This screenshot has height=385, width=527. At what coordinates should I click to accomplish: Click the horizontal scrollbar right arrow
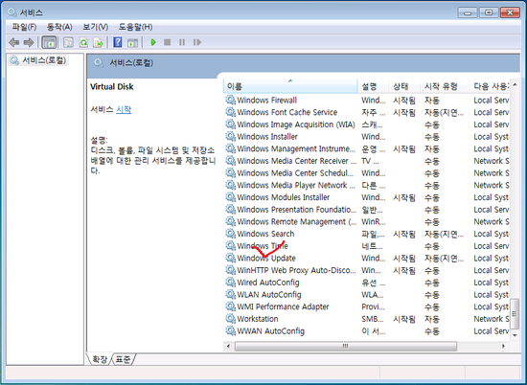[503, 346]
